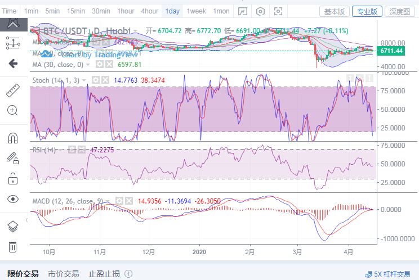The height and width of the screenshot is (280, 419).
Task: Click the Stoch value 14.7763
Action: [x=126, y=80]
